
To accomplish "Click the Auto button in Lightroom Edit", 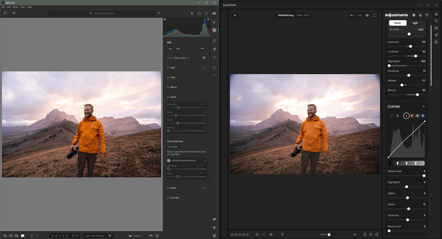I will (170, 49).
